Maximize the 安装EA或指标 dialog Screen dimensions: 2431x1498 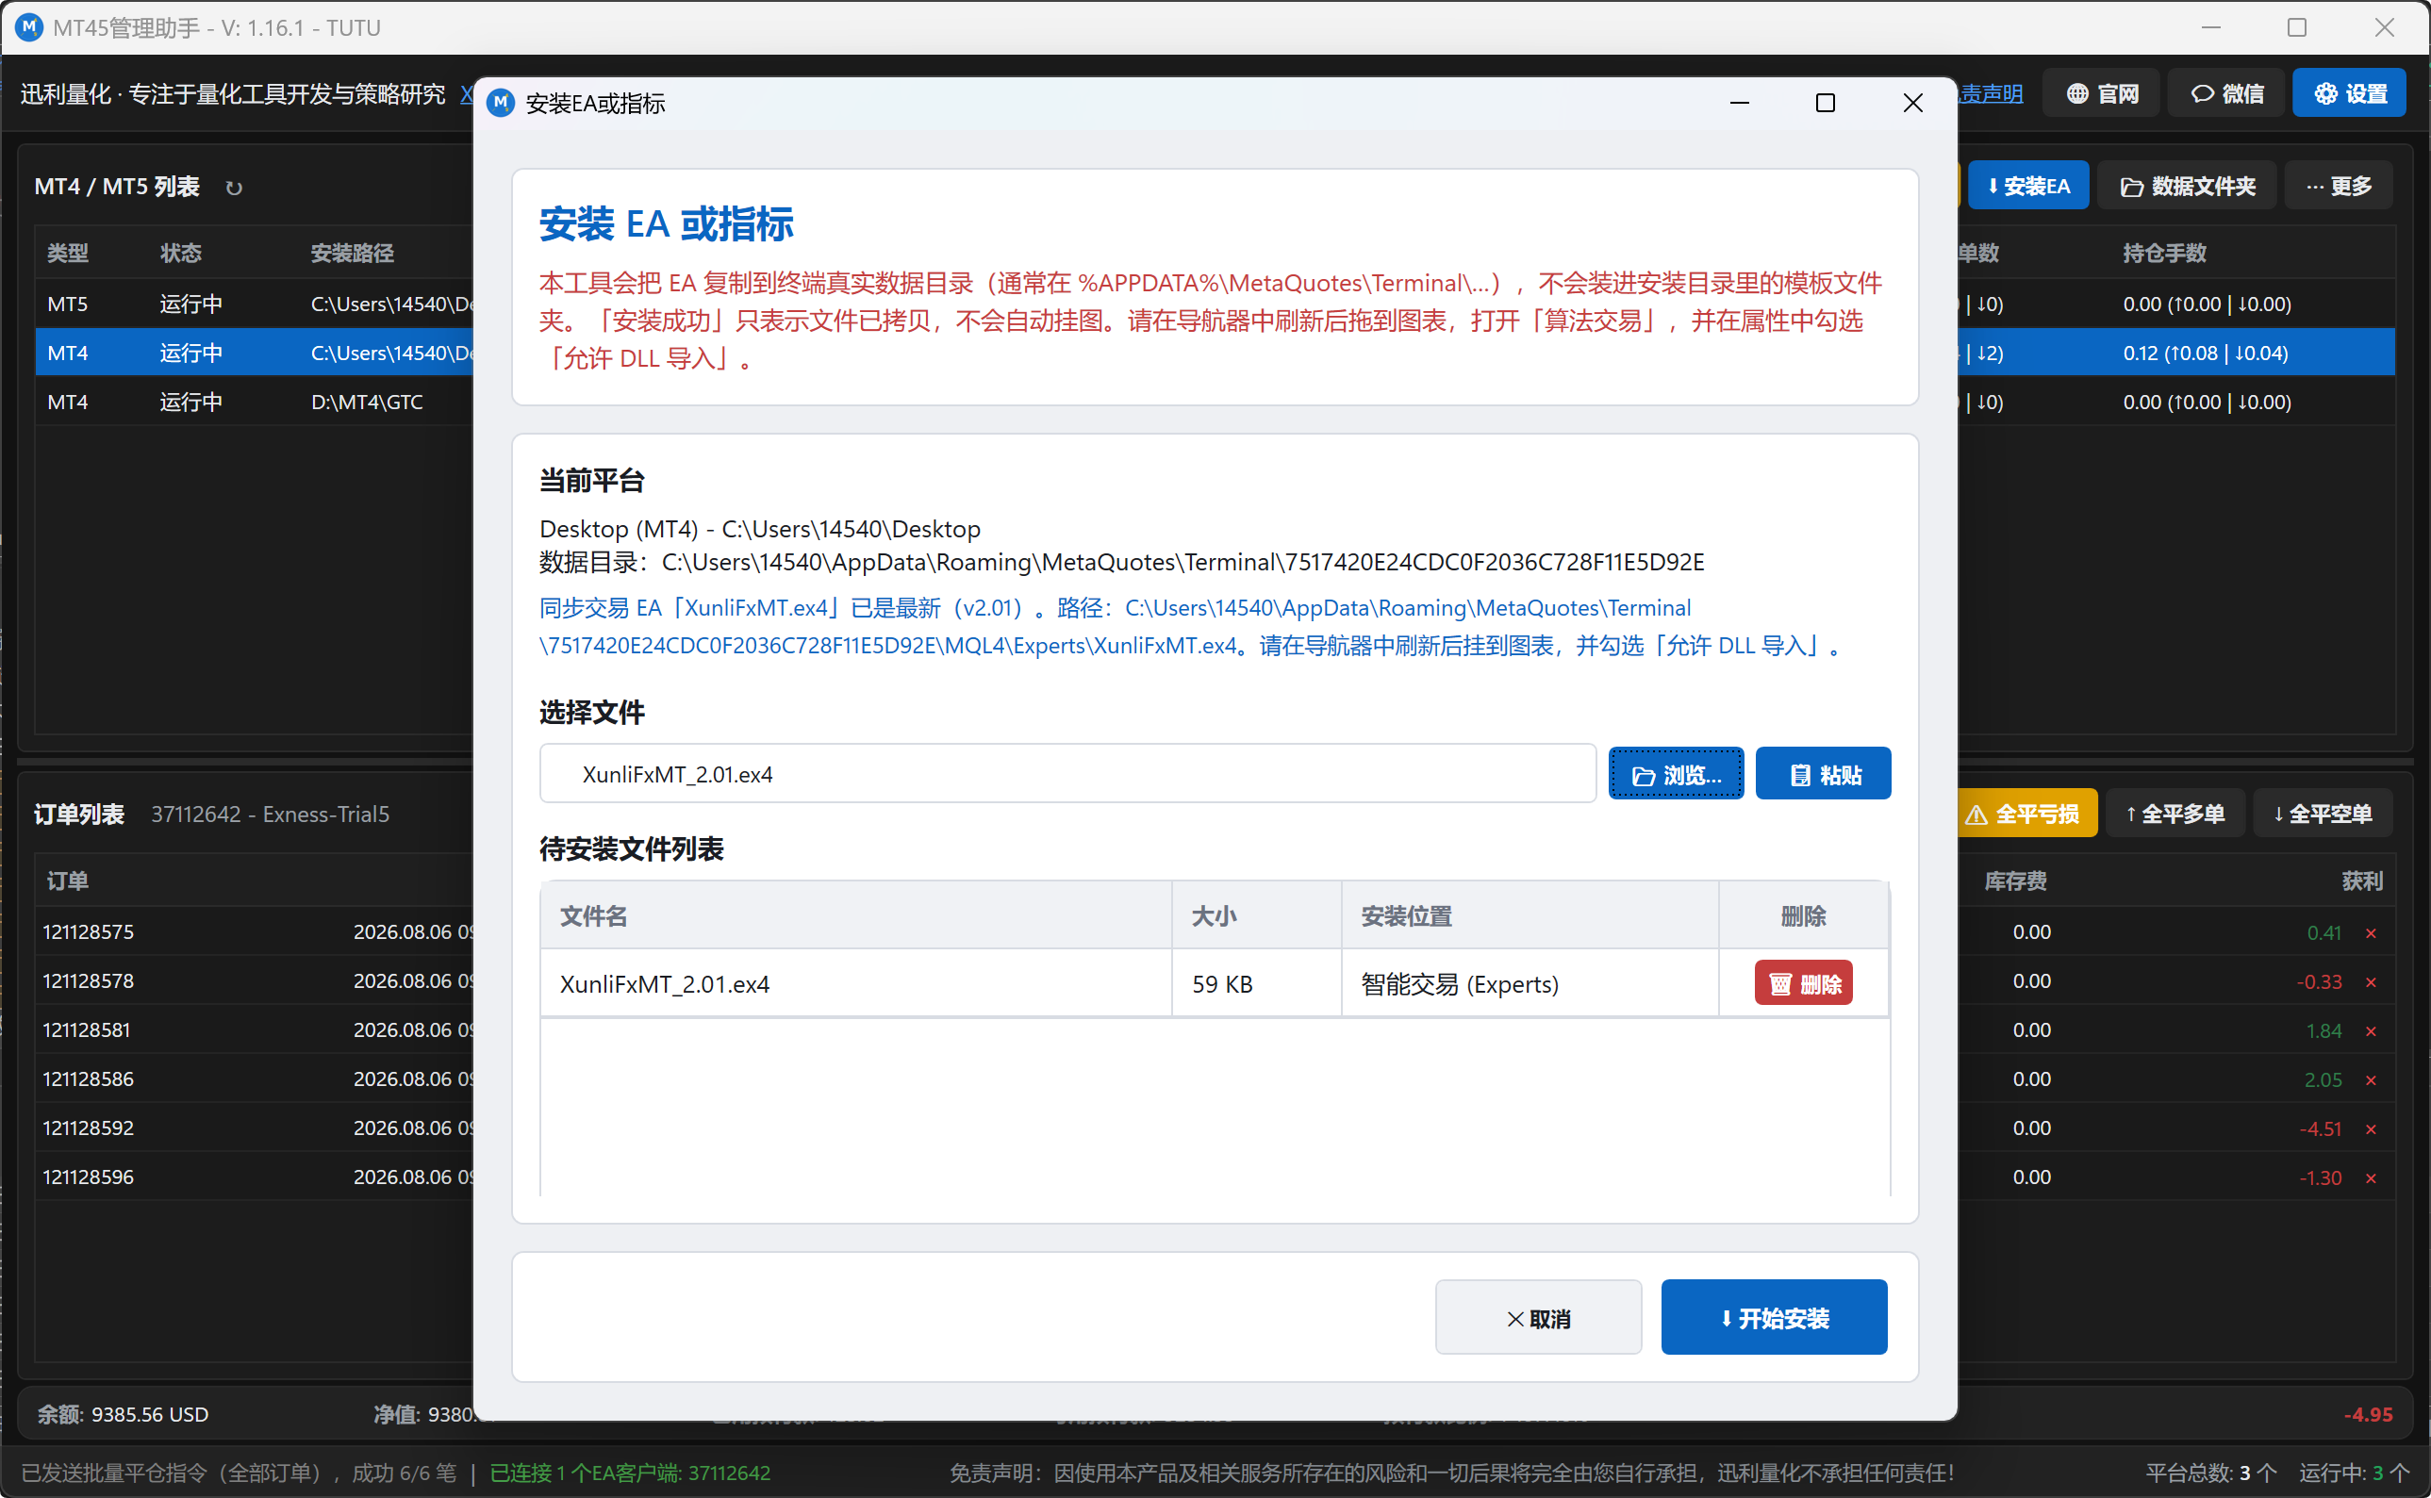click(1825, 103)
